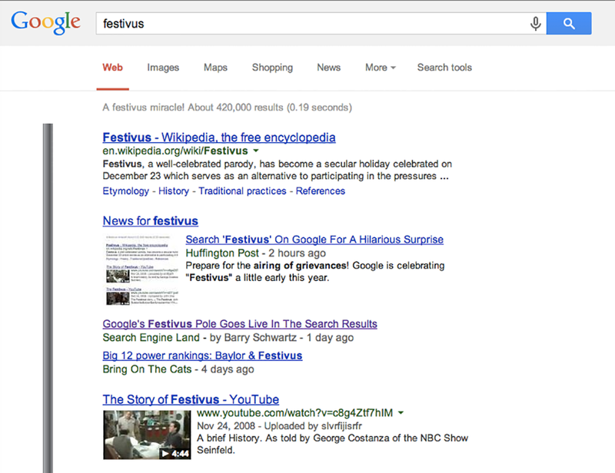The height and width of the screenshot is (473, 615).
Task: Go to the News tab
Action: 329,68
